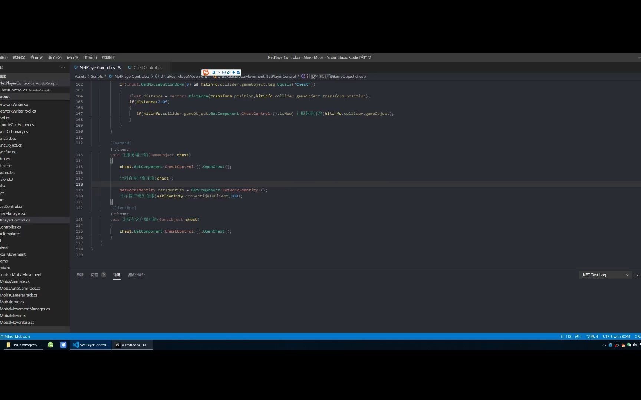
Task: Open the 运行(R) menu
Action: tap(73, 57)
